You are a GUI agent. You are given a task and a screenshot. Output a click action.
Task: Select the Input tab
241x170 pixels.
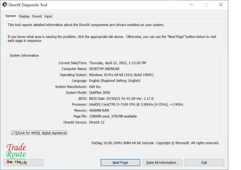click(48, 16)
